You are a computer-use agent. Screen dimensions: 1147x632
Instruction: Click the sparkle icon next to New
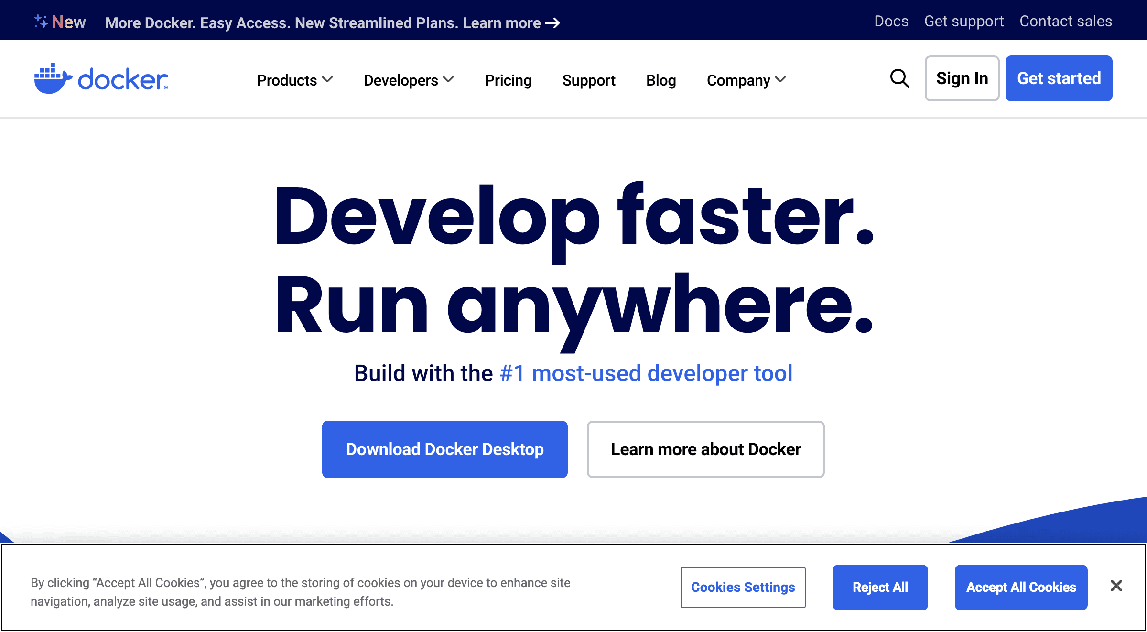(41, 20)
